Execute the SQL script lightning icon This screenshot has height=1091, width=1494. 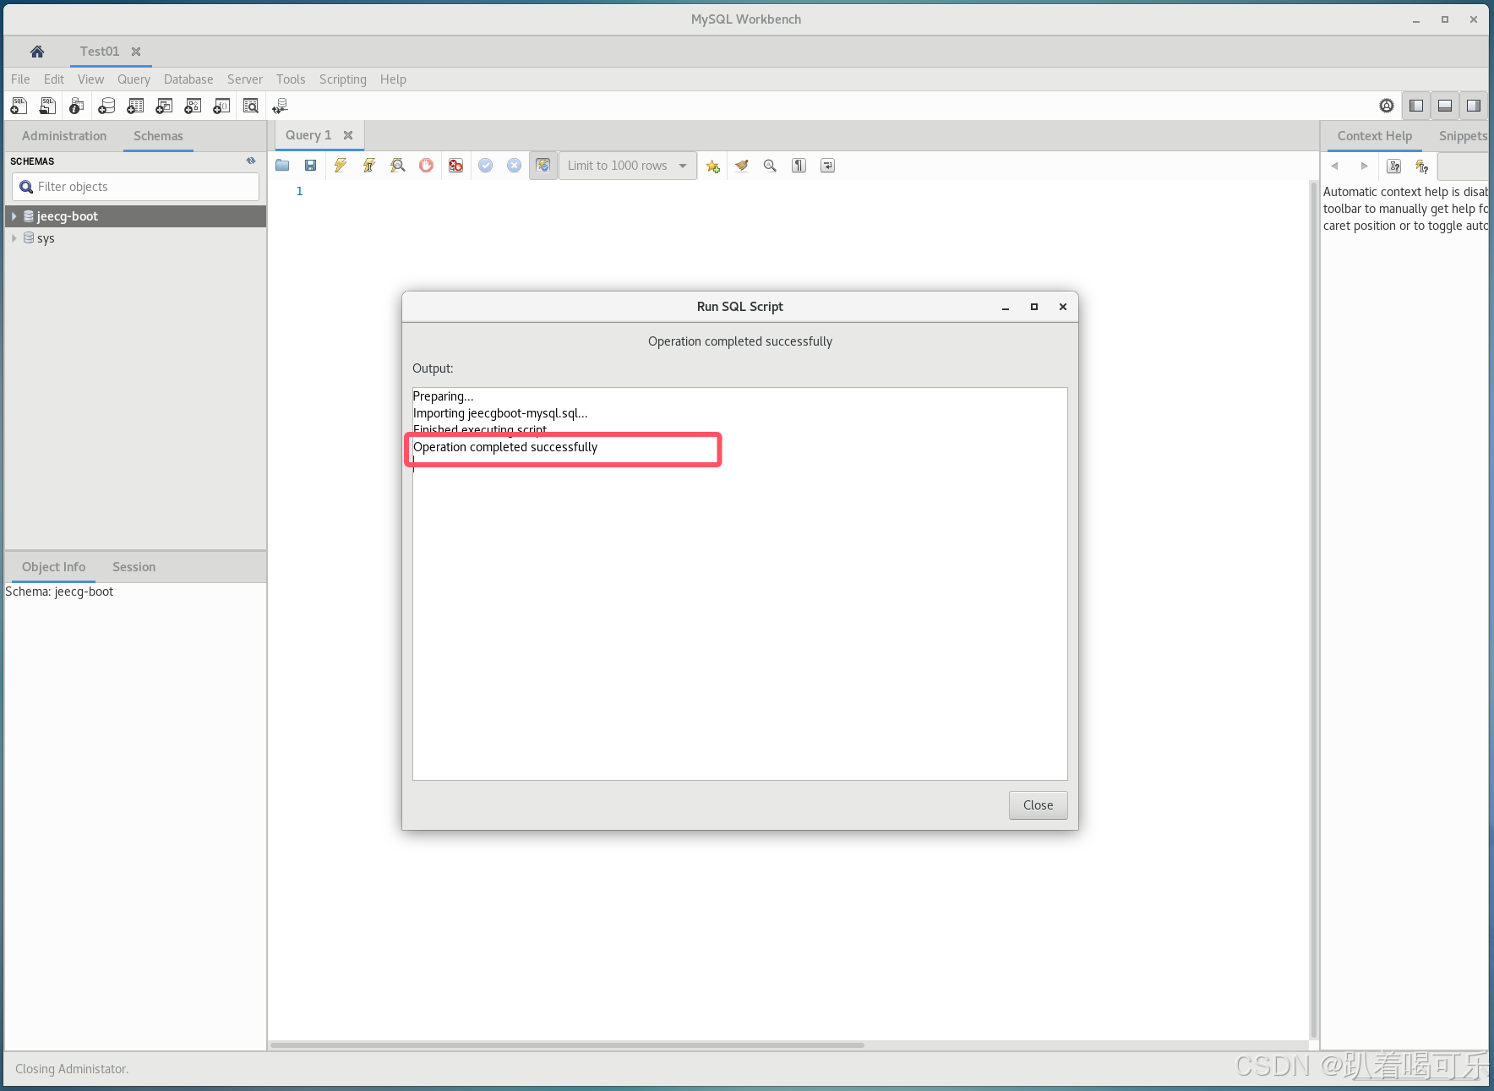click(341, 166)
